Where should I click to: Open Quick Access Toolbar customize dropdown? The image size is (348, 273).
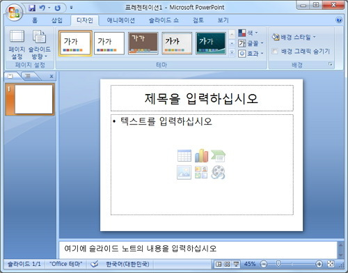(x=71, y=8)
